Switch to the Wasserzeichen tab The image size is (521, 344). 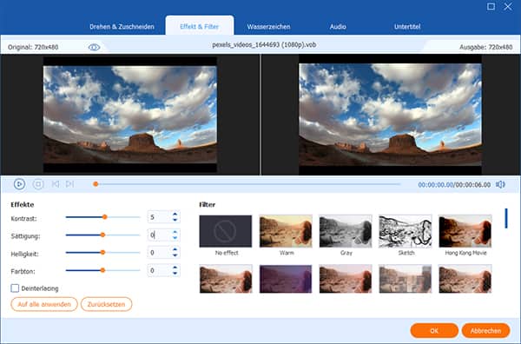tap(268, 27)
